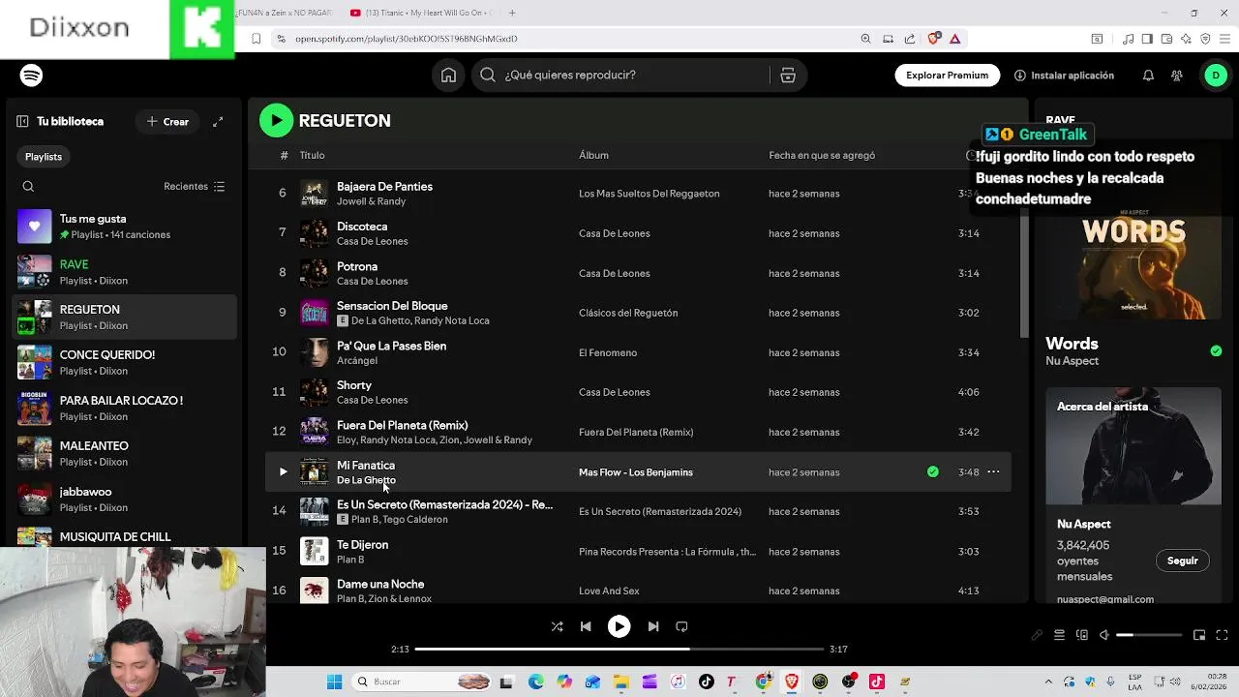This screenshot has width=1239, height=697.
Task: Enter fullscreen player view
Action: pyautogui.click(x=1222, y=635)
